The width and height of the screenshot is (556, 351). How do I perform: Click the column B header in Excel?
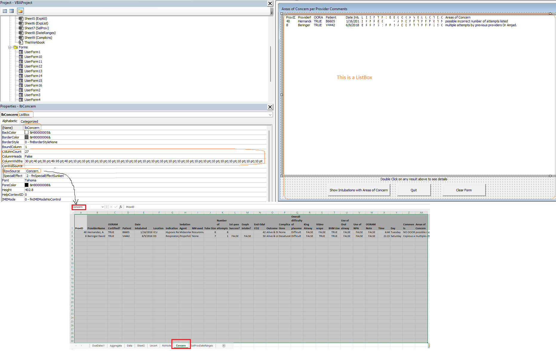pyautogui.click(x=97, y=213)
